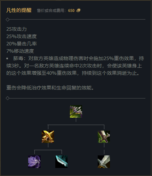This screenshot has width=152, height=176.
Task: Select the 25攻击力 stat line
Action: pos(16,29)
